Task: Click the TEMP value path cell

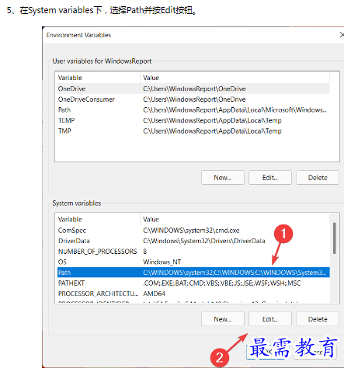Action: coord(212,120)
